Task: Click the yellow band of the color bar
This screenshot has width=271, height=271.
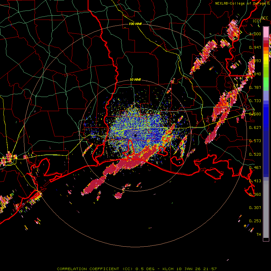Action: (266, 59)
